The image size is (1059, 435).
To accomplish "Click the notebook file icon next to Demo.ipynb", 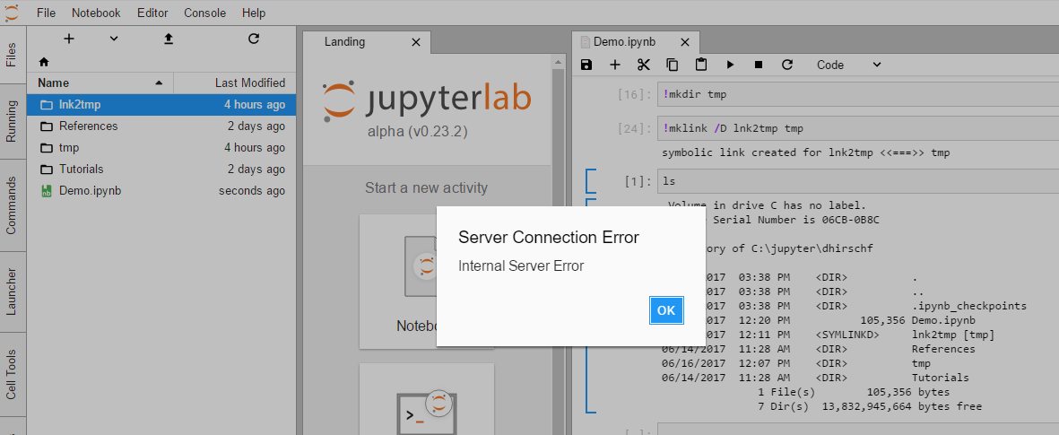I will click(46, 190).
